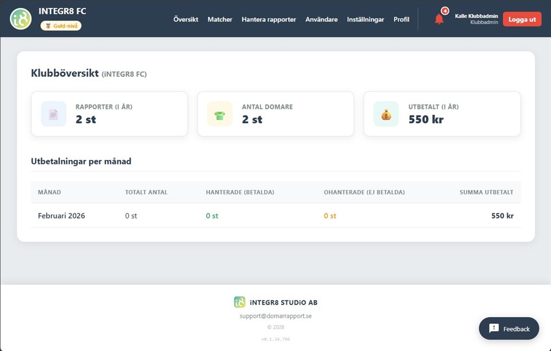Screen dimensions: 551x351
Task: Go to the Översikt menu item
Action: 186,19
